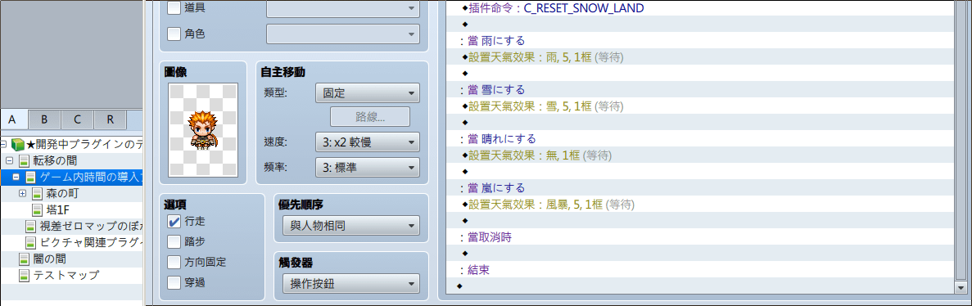The image size is (972, 306).
Task: Select the 転移の間 map
Action: tap(55, 160)
